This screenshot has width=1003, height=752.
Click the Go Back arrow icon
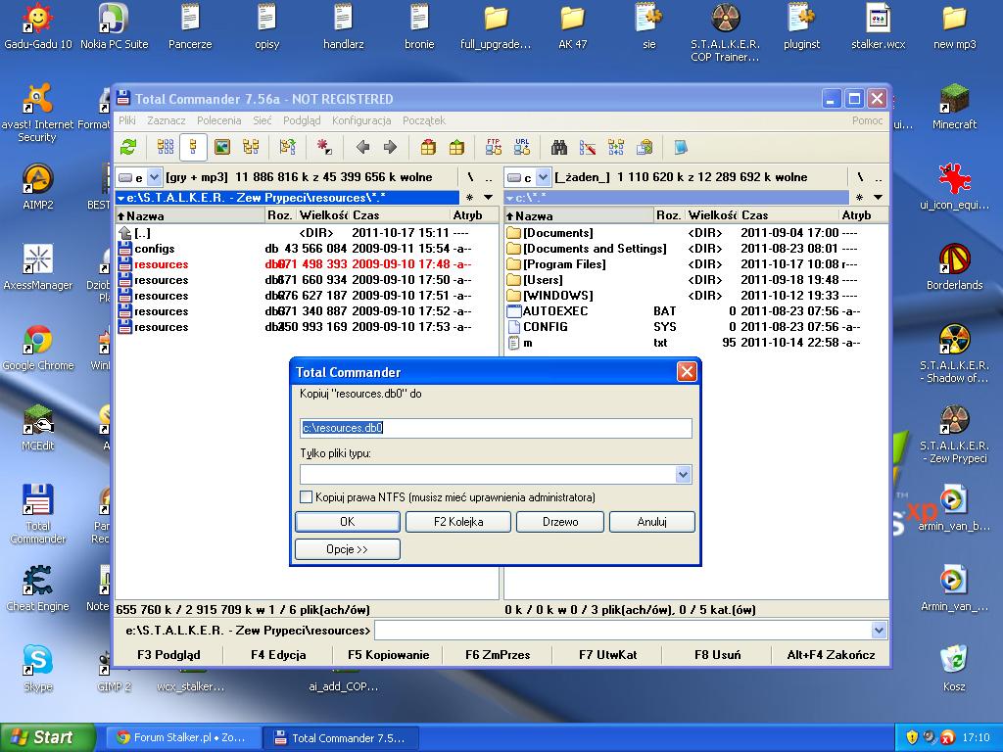point(362,147)
